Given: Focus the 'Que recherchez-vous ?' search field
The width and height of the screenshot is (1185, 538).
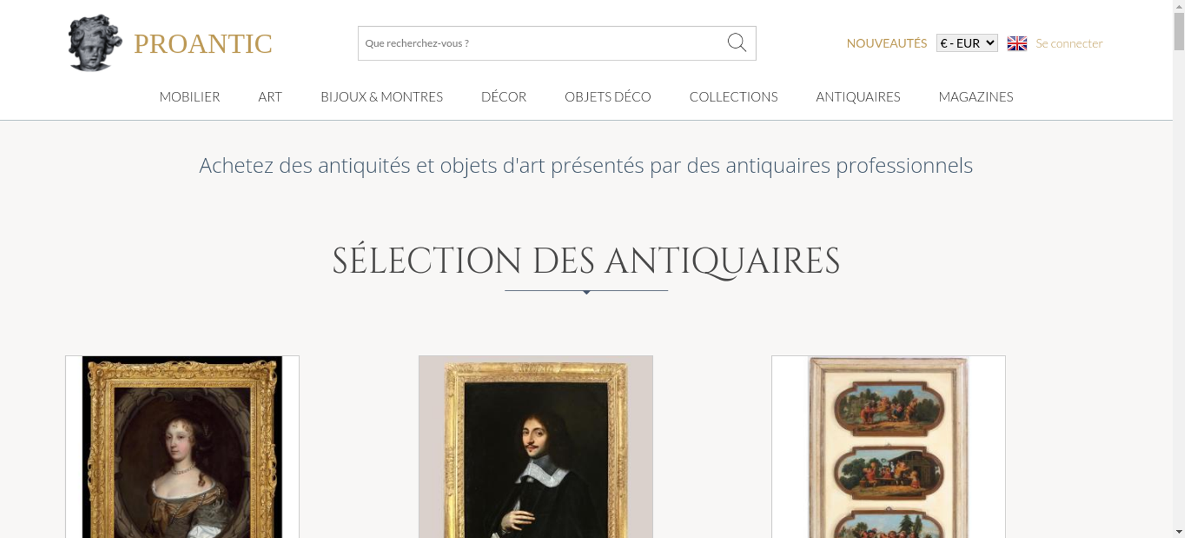Looking at the screenshot, I should coord(542,43).
